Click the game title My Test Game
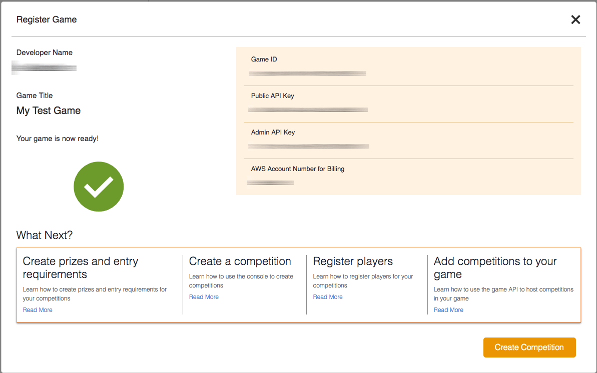 tap(48, 110)
